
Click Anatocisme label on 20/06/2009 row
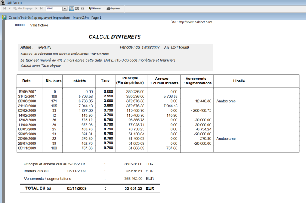(x=226, y=139)
